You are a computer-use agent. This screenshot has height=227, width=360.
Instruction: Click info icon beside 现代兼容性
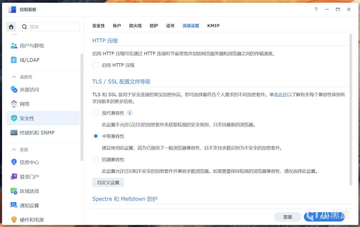(x=130, y=113)
